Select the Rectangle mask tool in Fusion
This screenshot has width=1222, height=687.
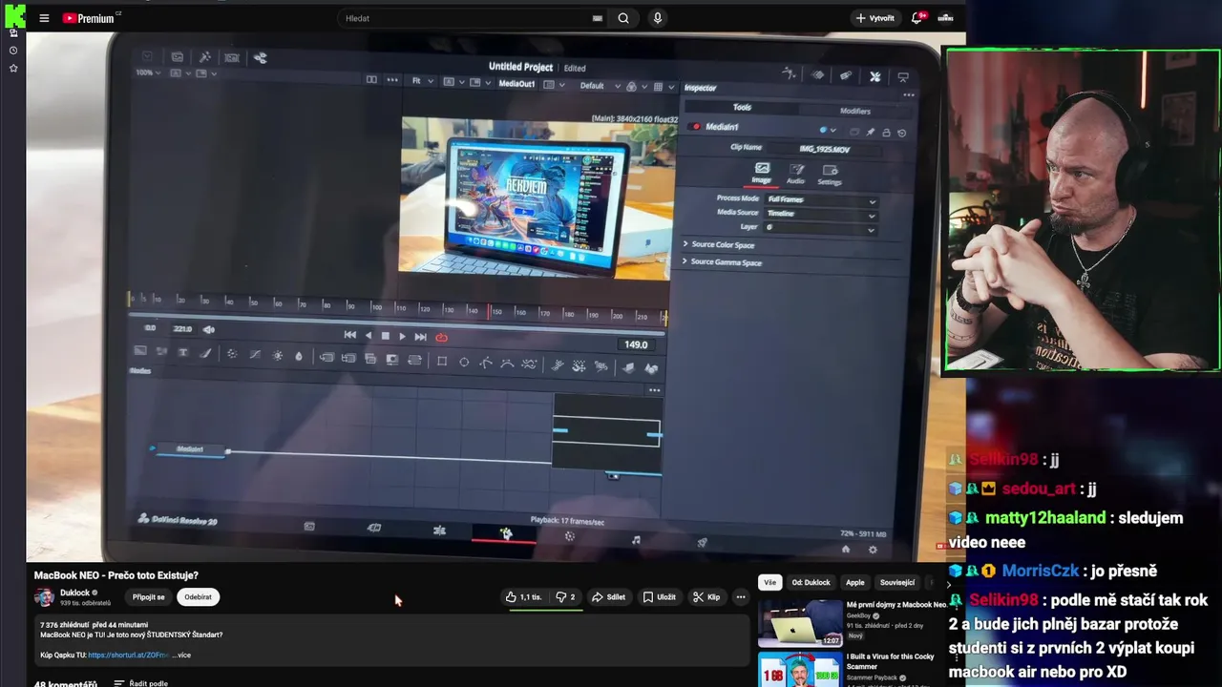tap(442, 361)
